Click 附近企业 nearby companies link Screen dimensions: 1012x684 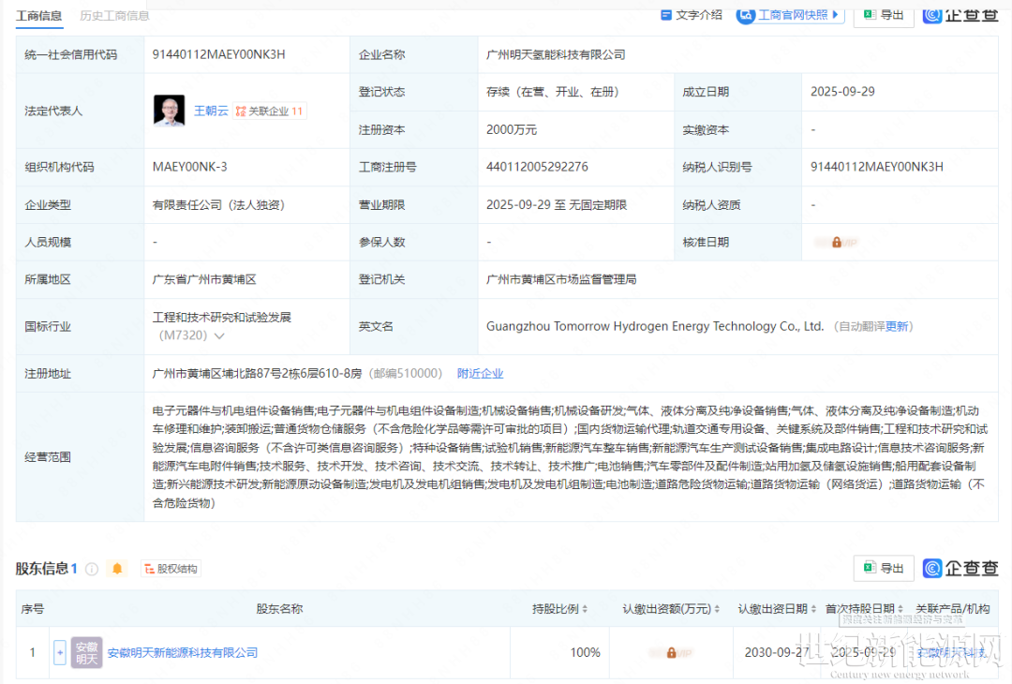pos(480,373)
